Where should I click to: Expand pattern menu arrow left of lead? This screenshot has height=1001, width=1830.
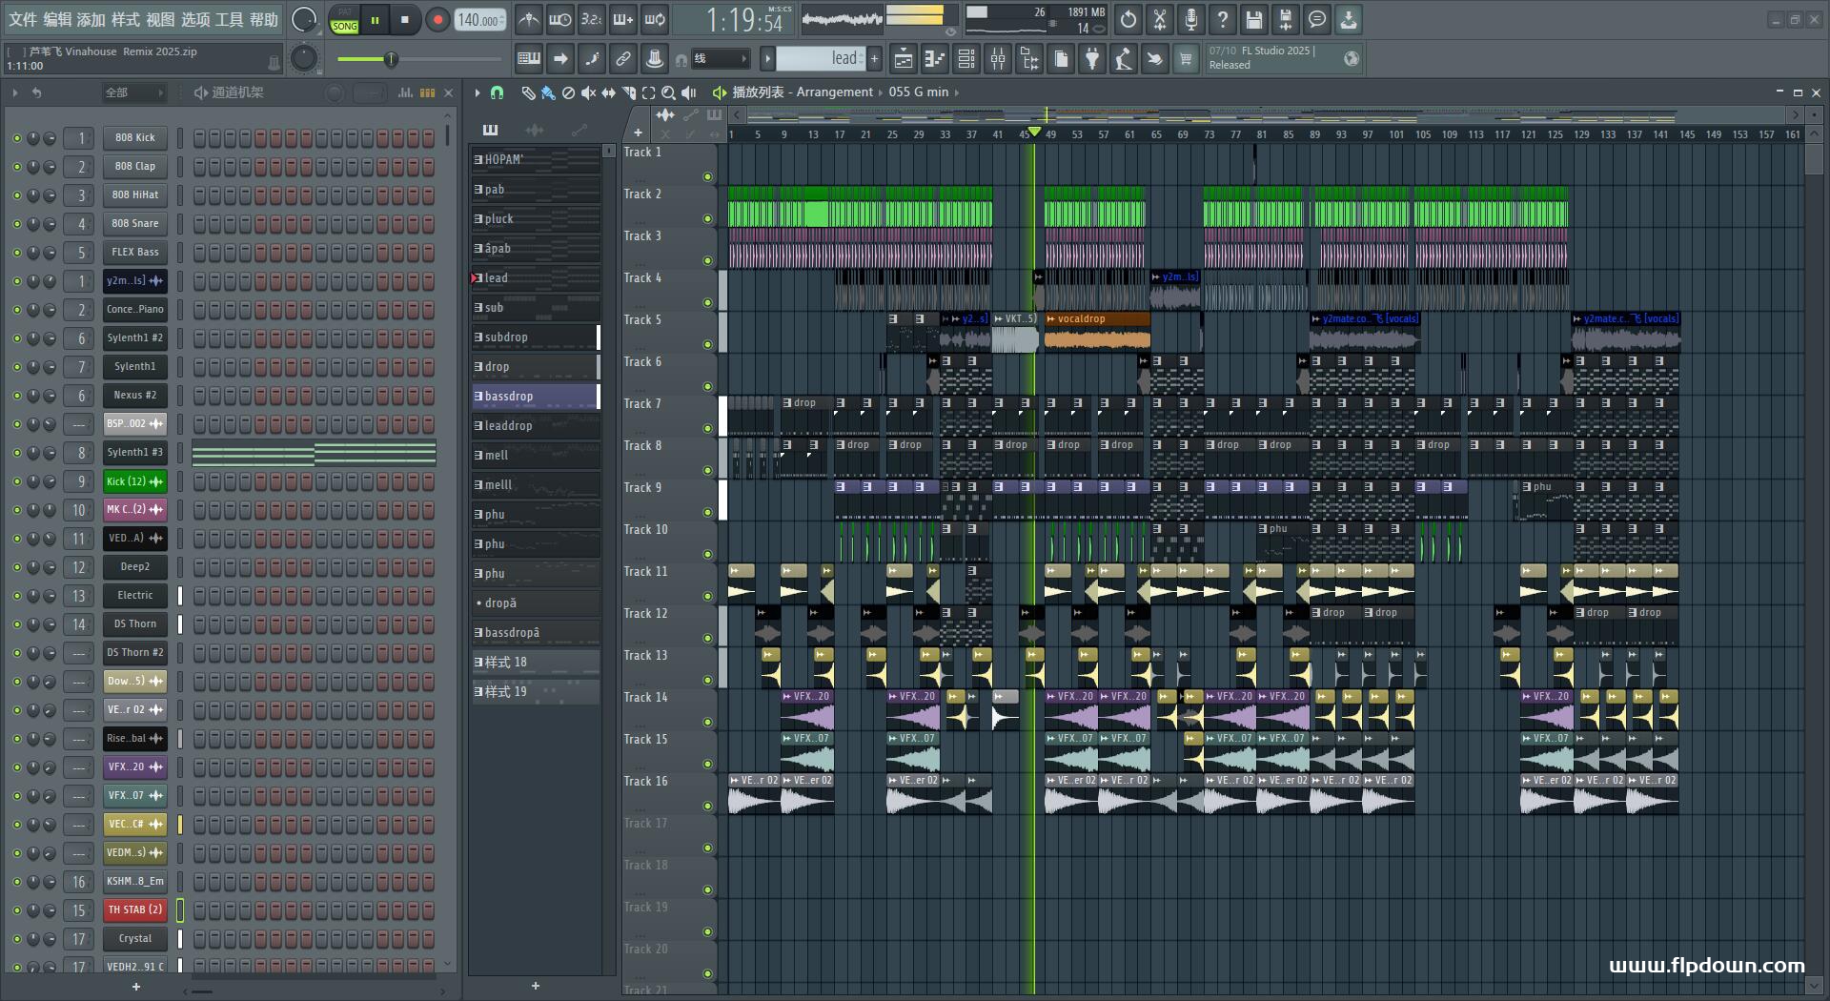(767, 59)
